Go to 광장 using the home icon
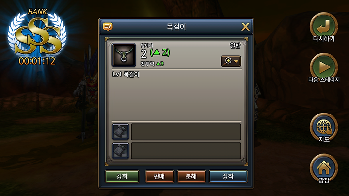This screenshot has width=349, height=196. click(324, 168)
